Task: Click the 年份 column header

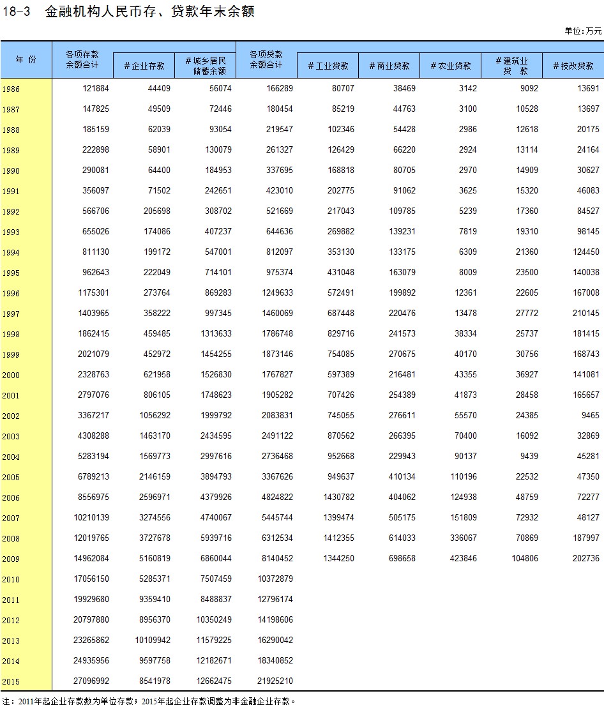Action: [x=26, y=59]
